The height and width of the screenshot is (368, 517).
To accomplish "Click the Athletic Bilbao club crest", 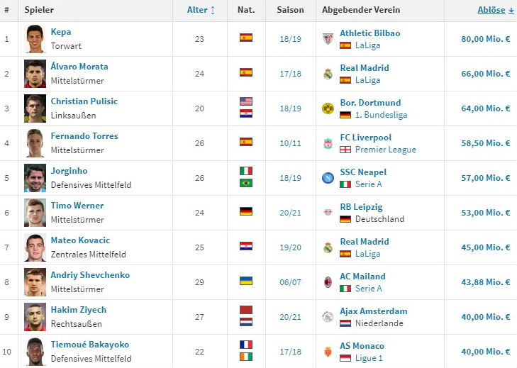I will coord(327,39).
